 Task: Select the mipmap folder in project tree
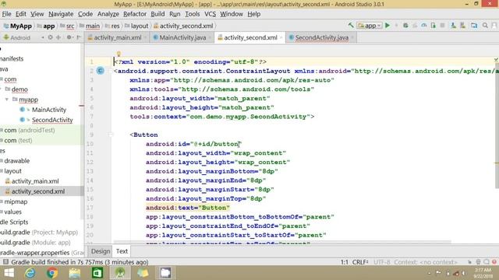point(16,201)
